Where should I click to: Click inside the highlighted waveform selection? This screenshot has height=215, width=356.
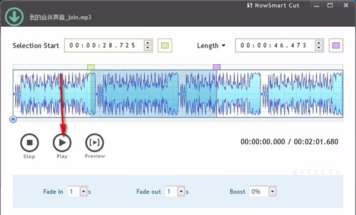coord(154,93)
